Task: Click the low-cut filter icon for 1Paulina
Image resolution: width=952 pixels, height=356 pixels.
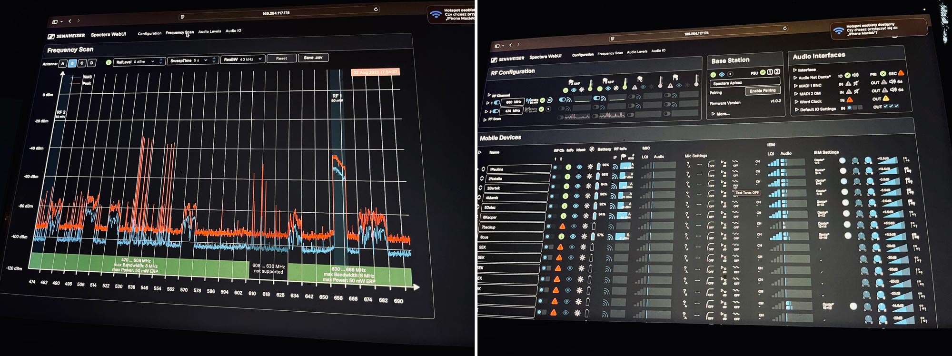Action: point(711,165)
